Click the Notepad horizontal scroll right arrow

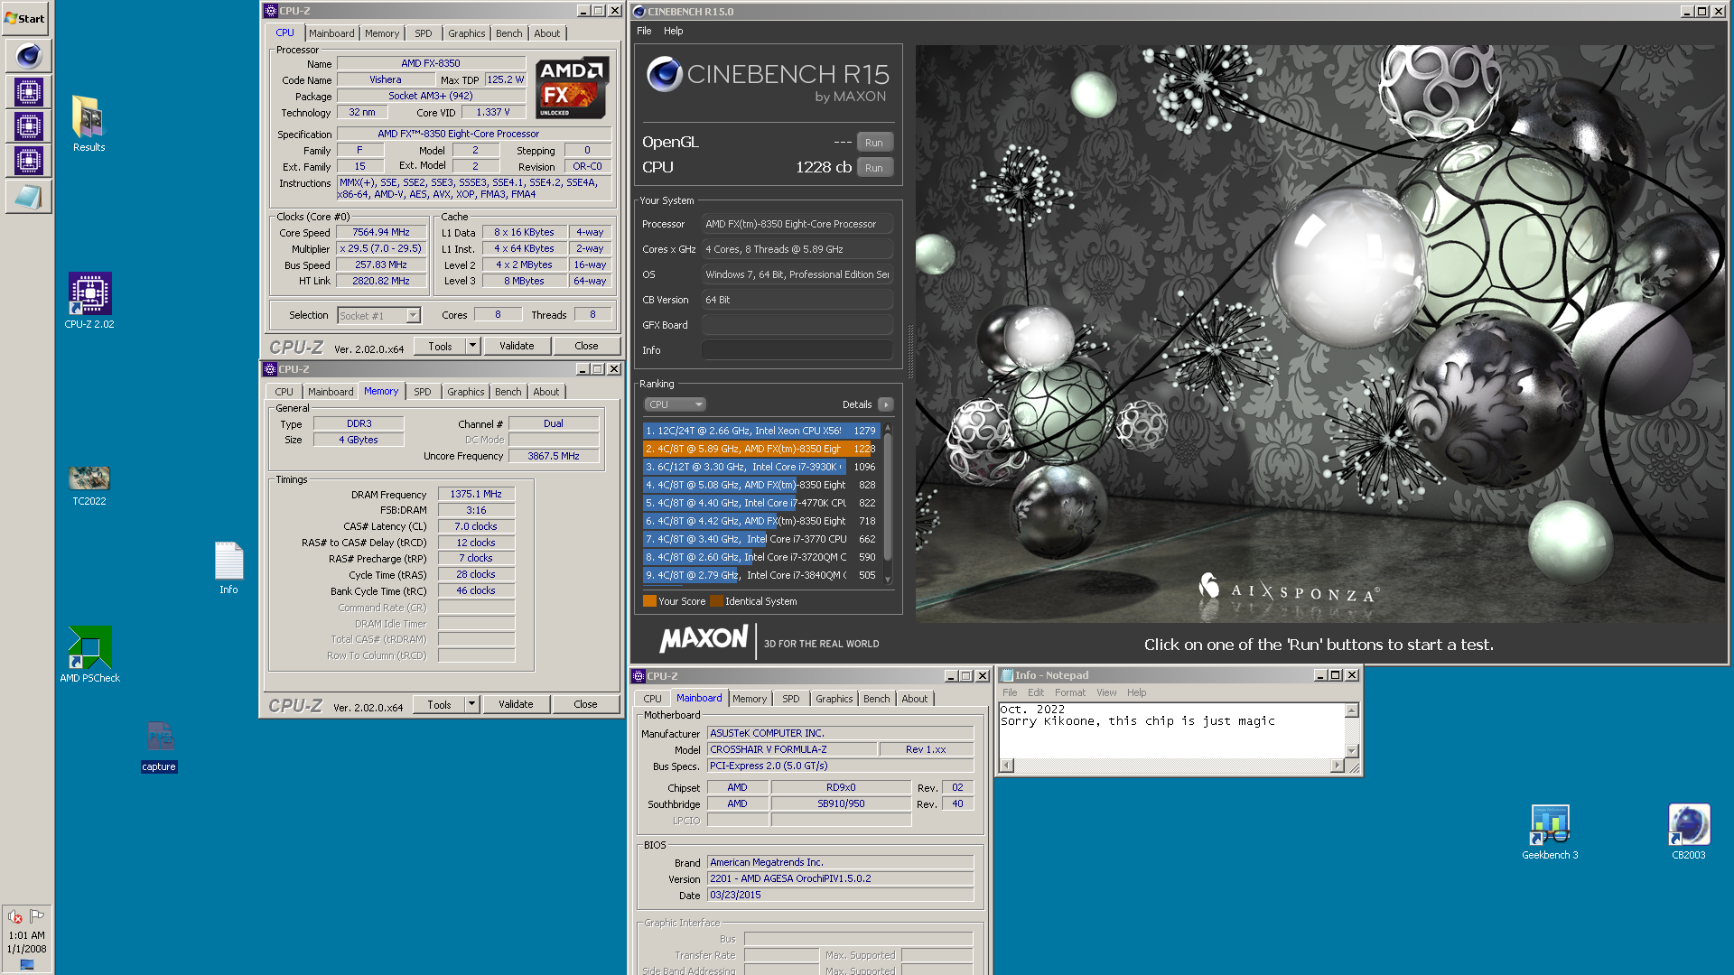point(1337,766)
